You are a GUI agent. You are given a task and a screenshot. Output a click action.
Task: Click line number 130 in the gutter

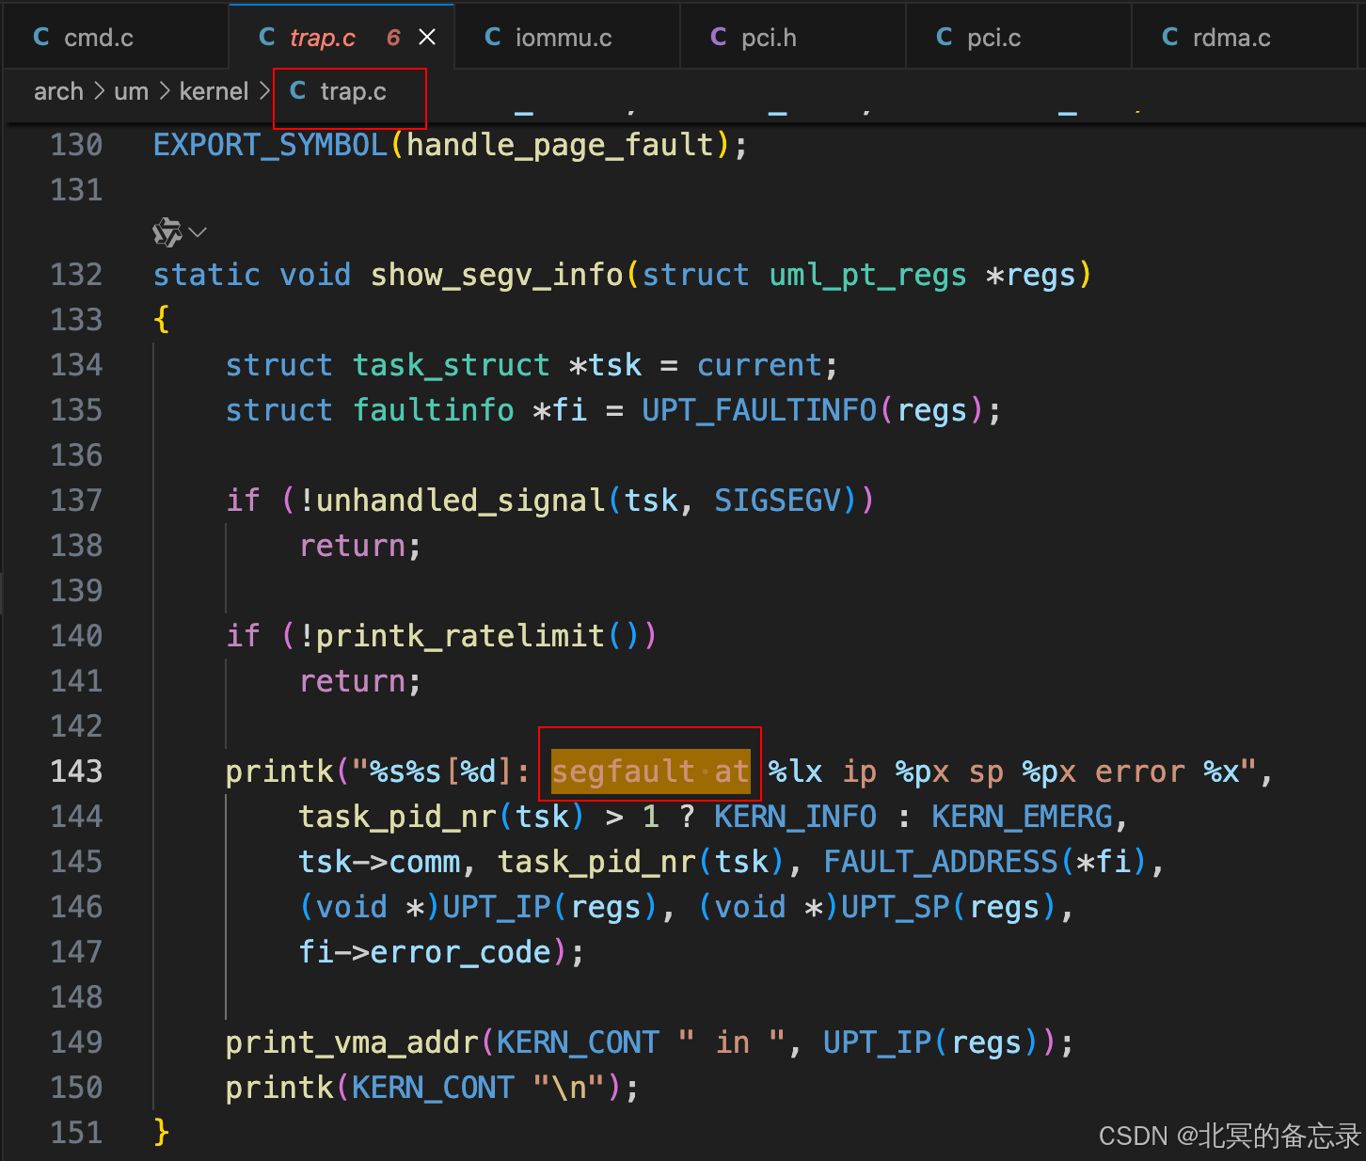[76, 145]
